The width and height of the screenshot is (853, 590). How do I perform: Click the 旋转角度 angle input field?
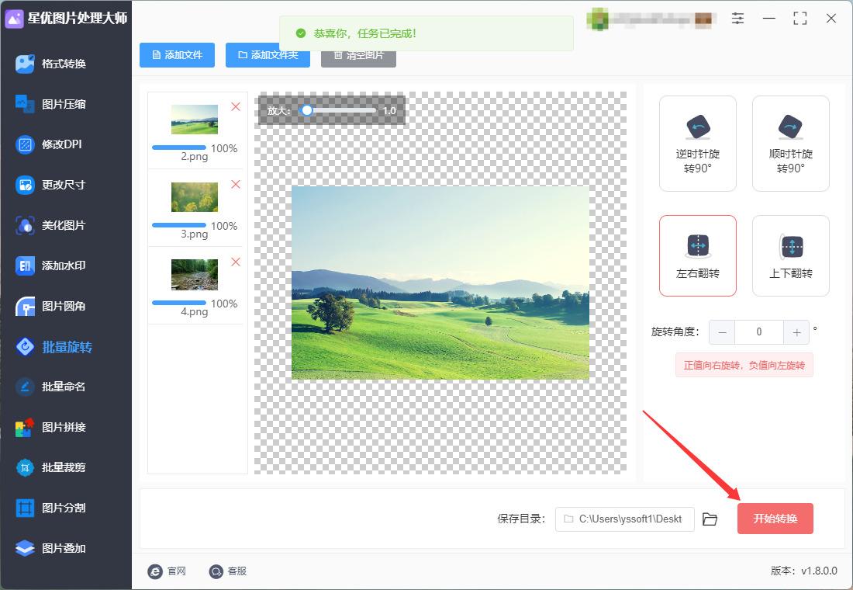click(759, 332)
